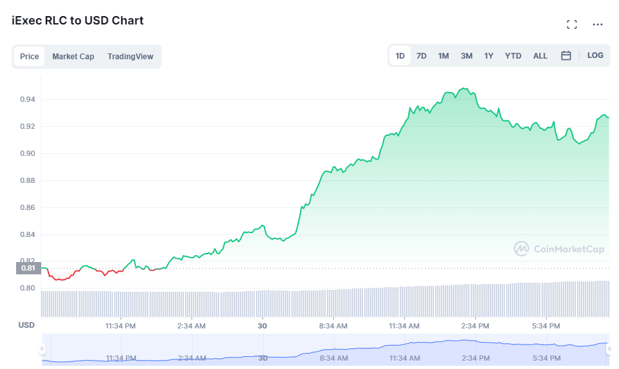Click the 30 date label on main axis
This screenshot has width=619, height=369.
point(262,326)
